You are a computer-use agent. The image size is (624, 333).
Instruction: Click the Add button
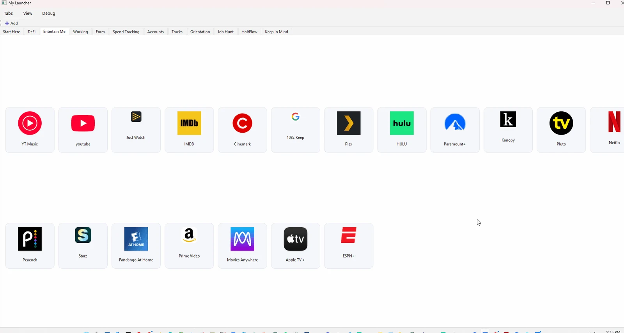click(x=11, y=23)
